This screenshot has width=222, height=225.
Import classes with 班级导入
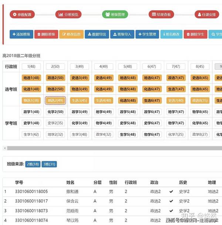(x=122, y=34)
